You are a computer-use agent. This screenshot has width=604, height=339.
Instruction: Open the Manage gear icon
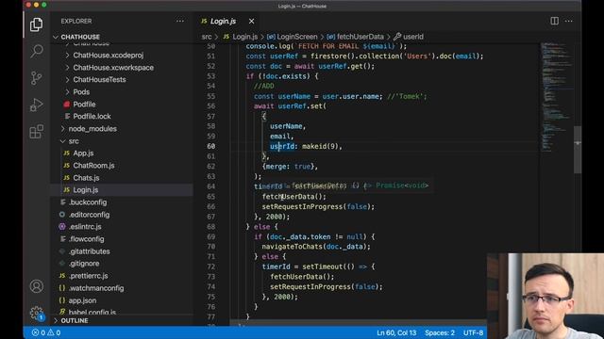coord(36,313)
